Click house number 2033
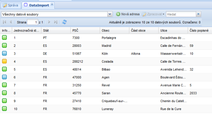212x120 pixels. [x=193, y=93]
